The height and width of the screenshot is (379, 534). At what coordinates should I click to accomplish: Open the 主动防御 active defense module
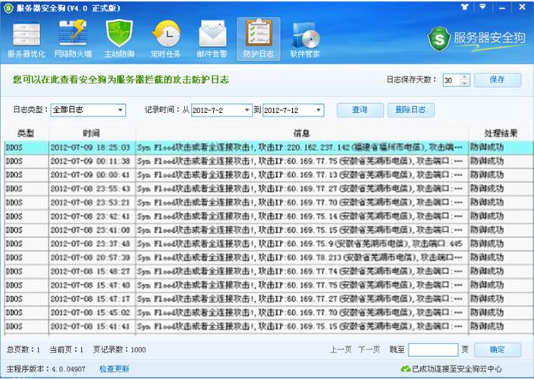point(120,39)
